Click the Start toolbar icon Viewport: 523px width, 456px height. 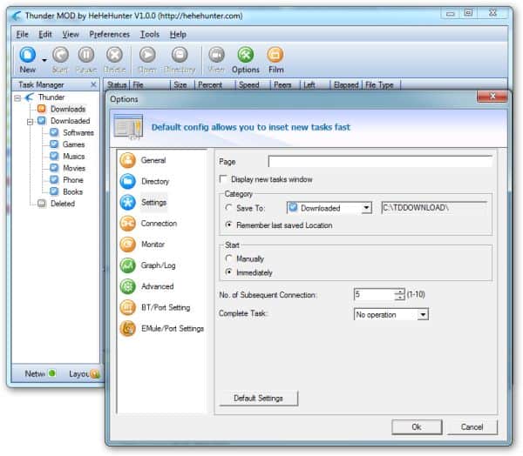(x=60, y=55)
